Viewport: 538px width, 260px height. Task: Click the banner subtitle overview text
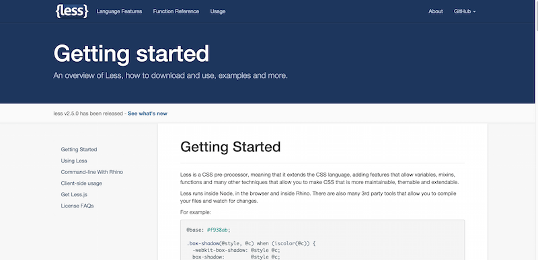170,75
